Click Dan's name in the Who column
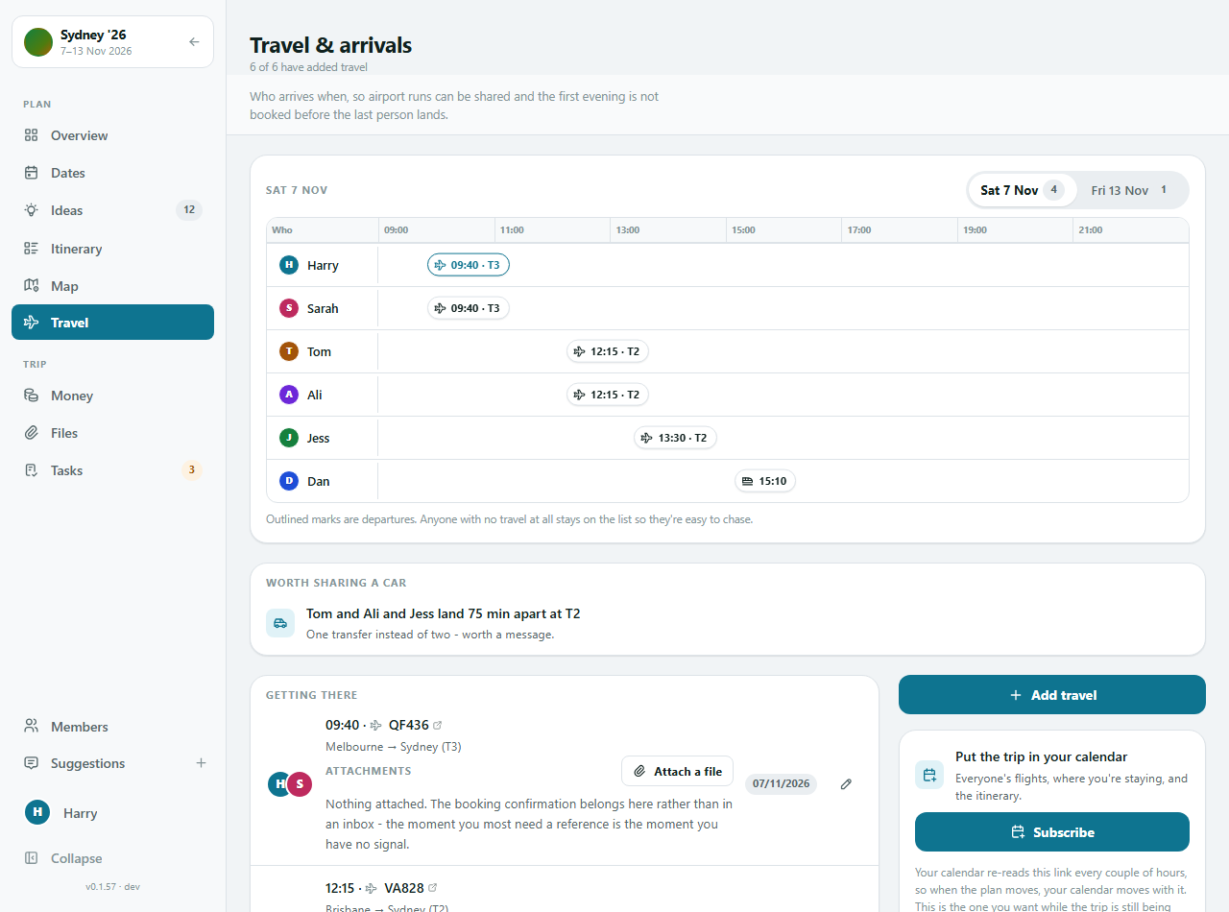This screenshot has width=1229, height=912. (319, 481)
